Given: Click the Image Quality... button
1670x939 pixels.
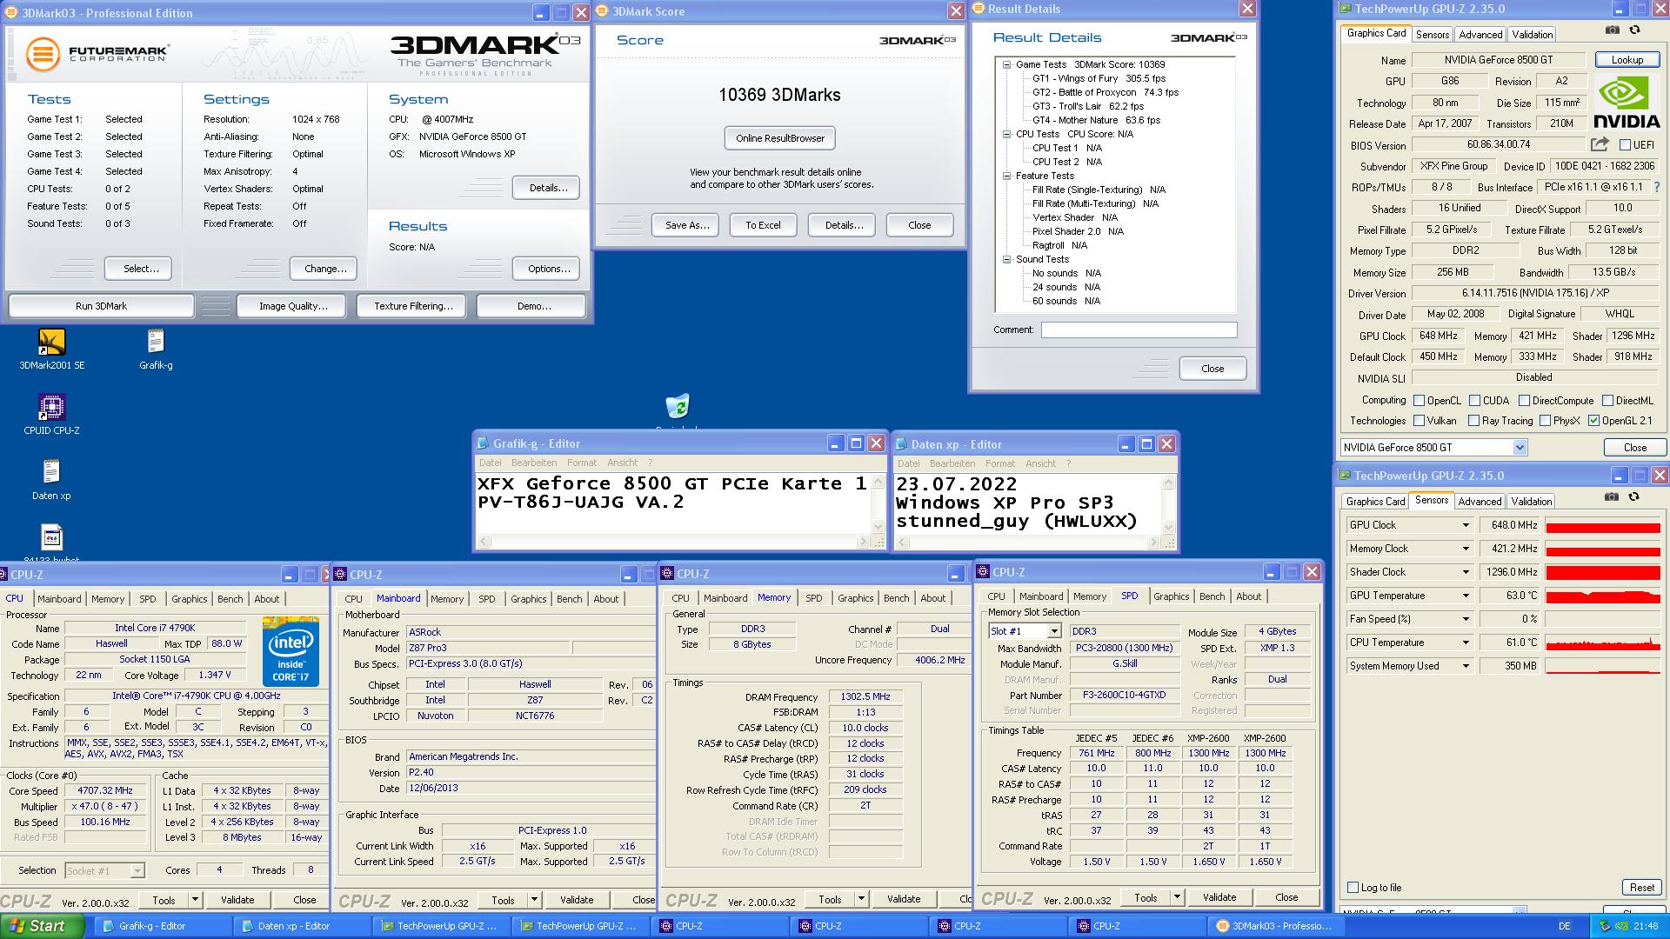Looking at the screenshot, I should [293, 306].
